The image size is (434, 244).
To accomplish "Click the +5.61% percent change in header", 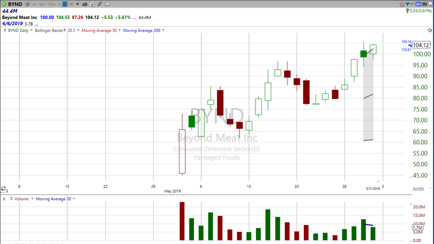I will point(123,18).
